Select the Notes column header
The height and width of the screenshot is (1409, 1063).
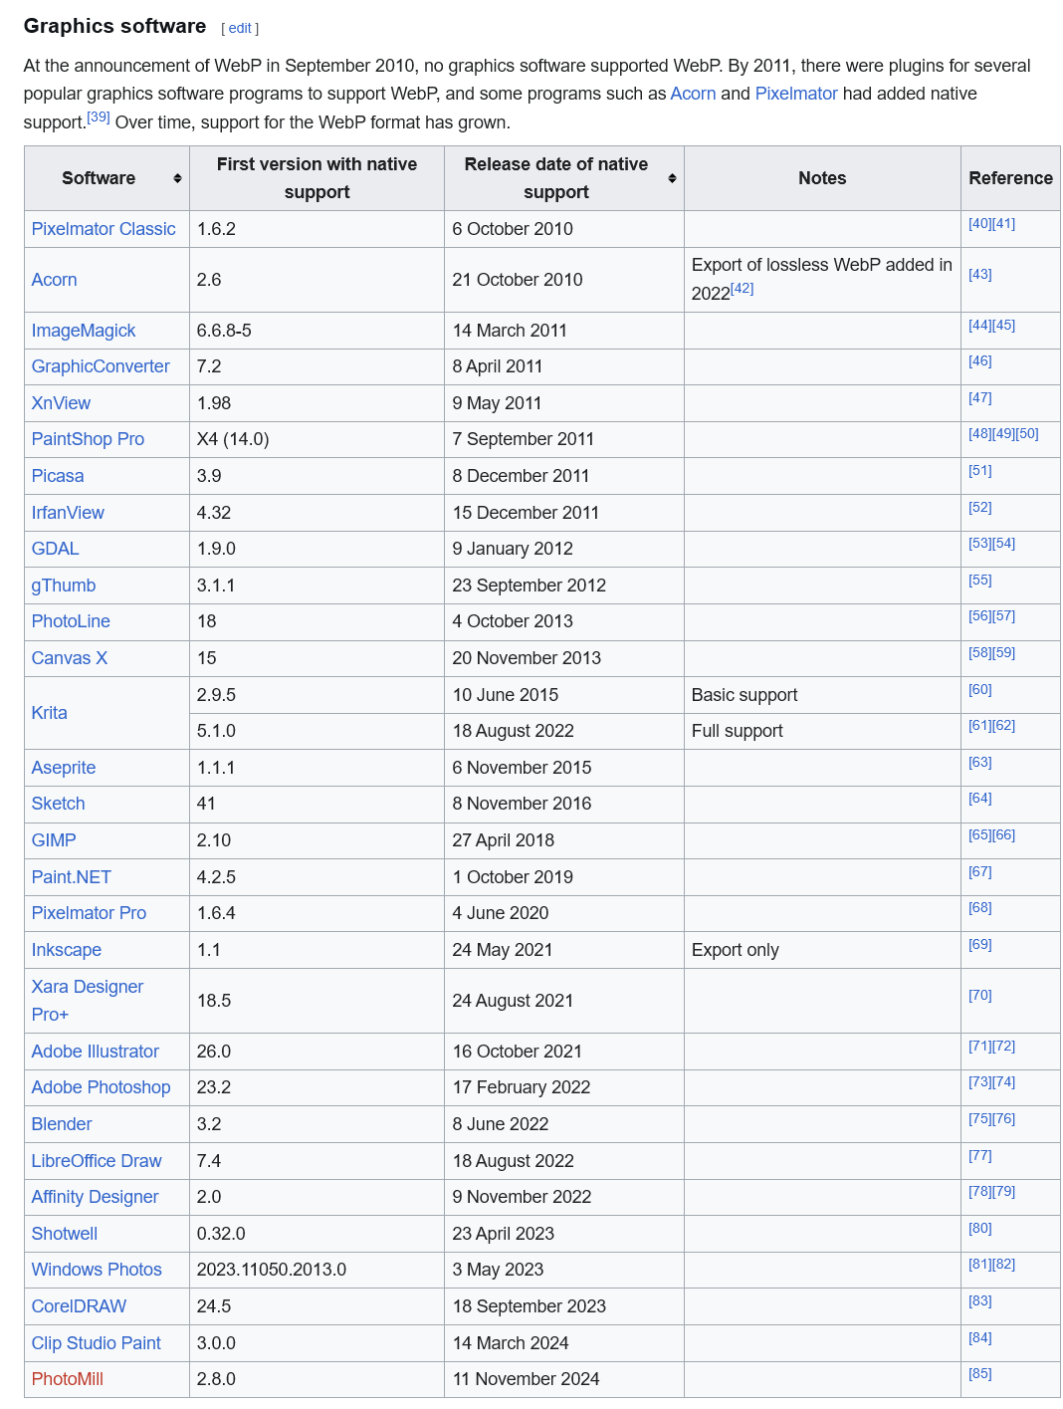click(x=822, y=178)
